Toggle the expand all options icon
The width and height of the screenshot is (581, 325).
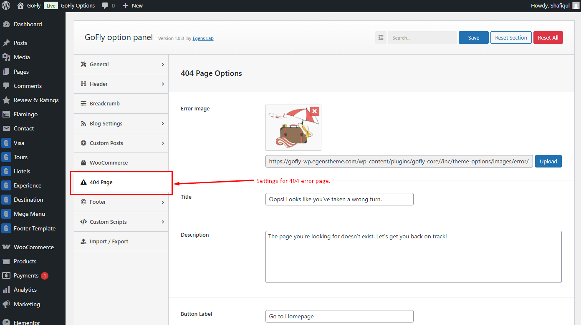pyautogui.click(x=381, y=37)
